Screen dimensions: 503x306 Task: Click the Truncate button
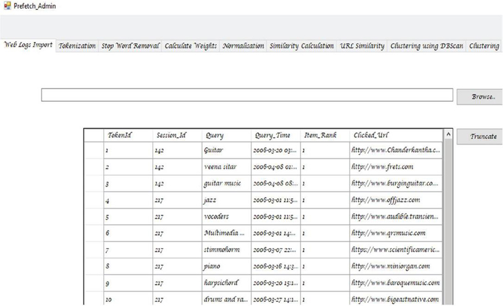pos(480,136)
